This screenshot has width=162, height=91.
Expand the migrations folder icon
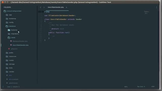(9, 34)
